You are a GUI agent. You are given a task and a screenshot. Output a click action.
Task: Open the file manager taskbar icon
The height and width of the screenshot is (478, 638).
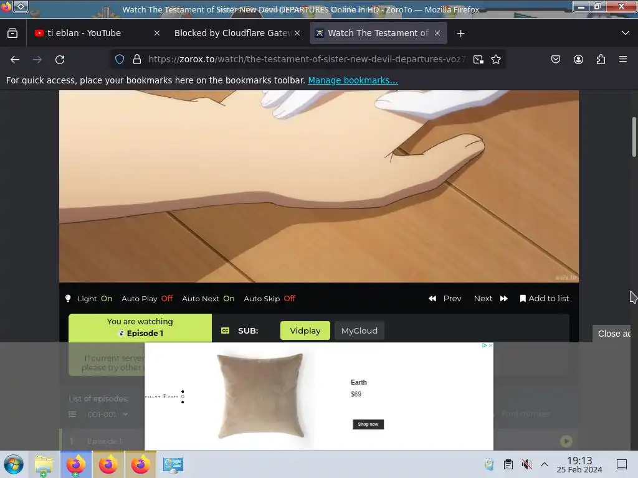(x=44, y=464)
